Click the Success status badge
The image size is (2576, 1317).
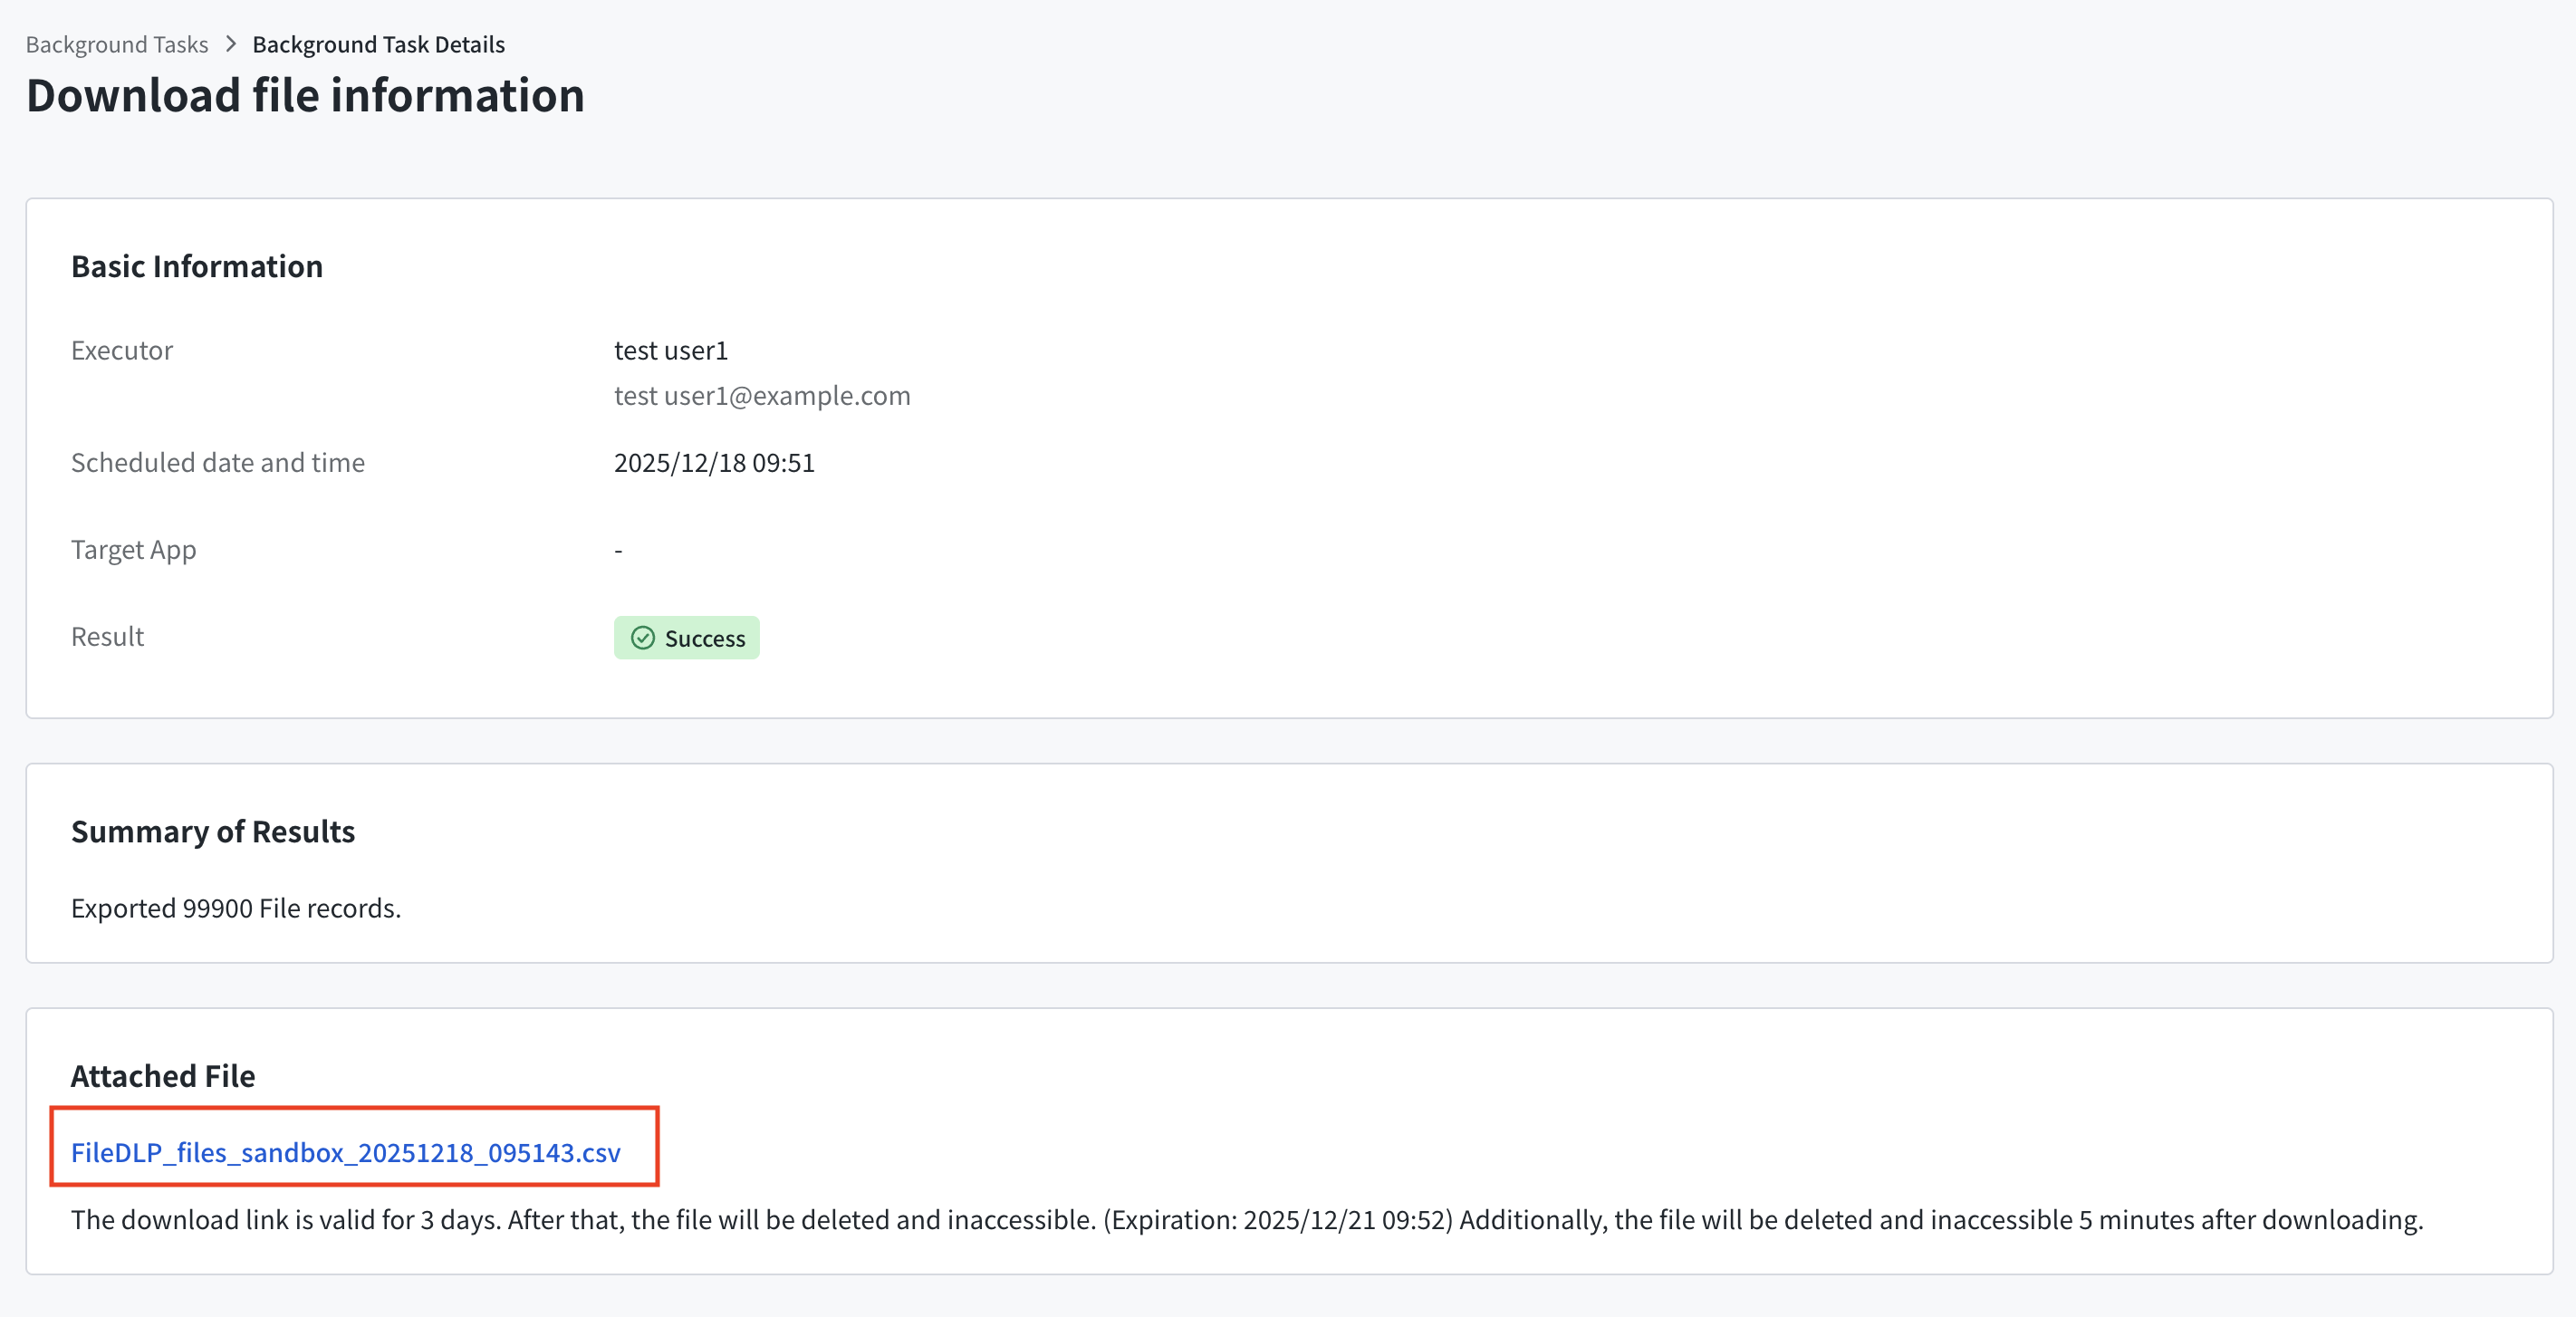686,638
